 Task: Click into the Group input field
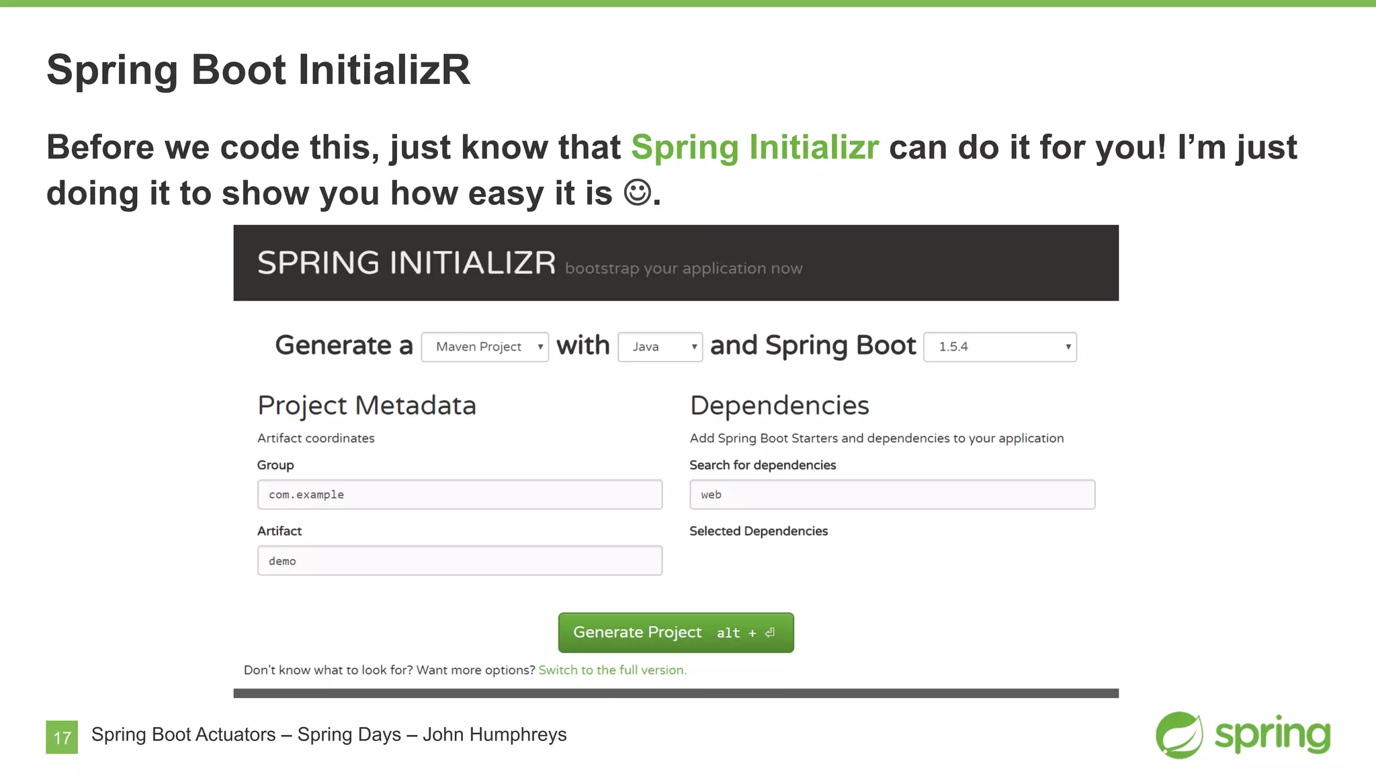(460, 494)
